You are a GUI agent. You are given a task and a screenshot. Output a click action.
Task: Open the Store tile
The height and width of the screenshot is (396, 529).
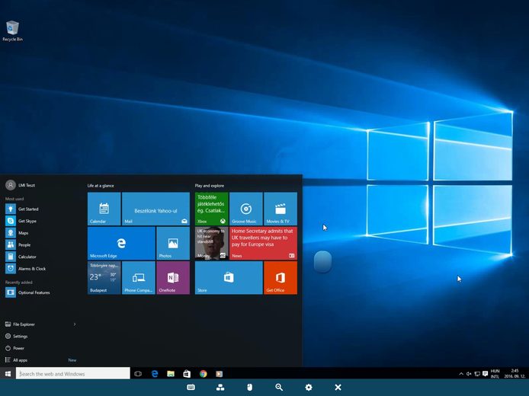229,277
